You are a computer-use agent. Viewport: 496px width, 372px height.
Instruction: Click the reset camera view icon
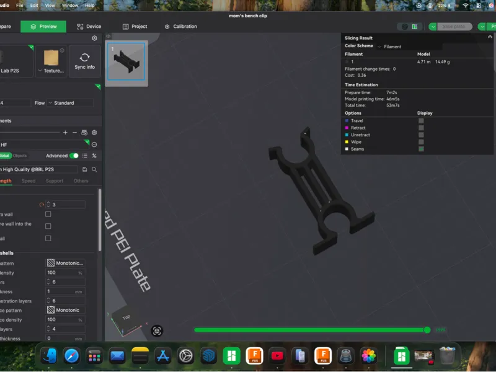[157, 331]
